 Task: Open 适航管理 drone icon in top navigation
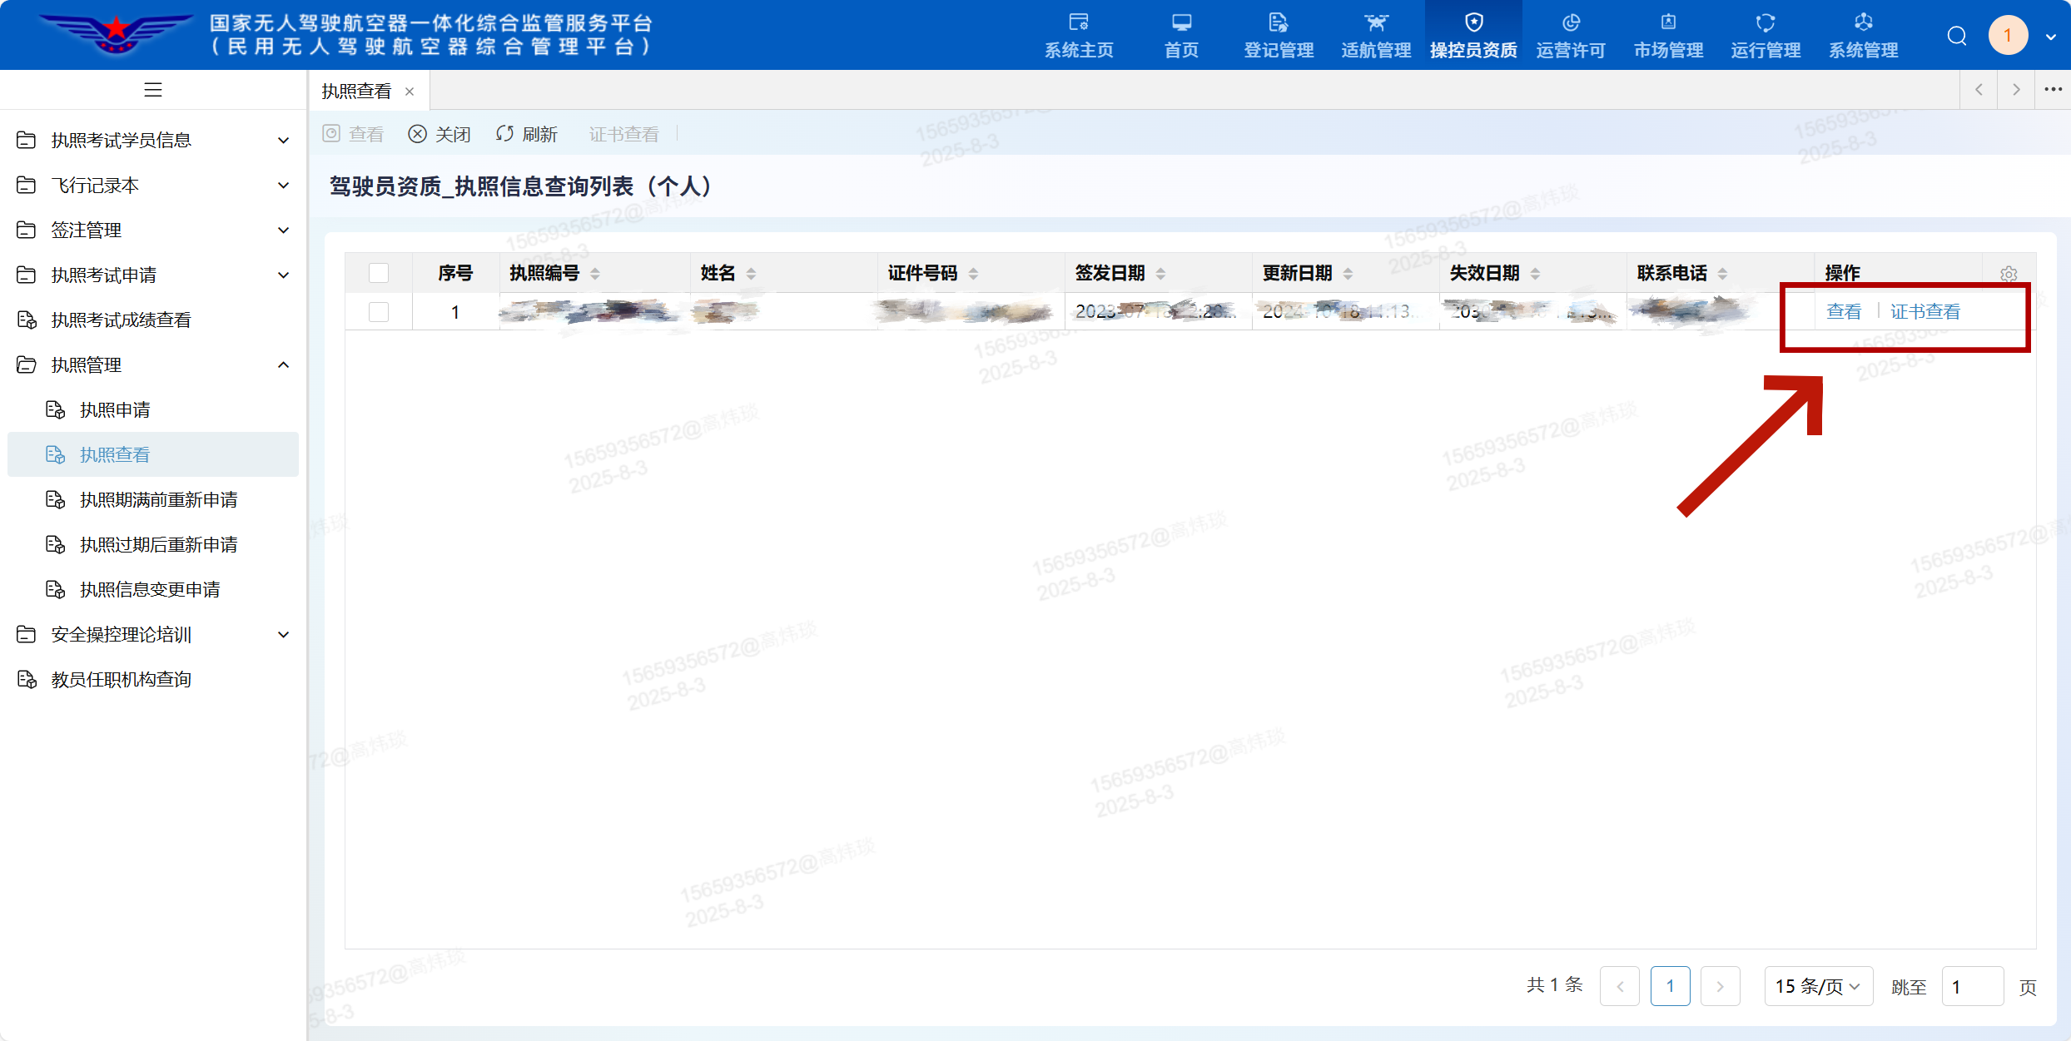click(x=1376, y=23)
